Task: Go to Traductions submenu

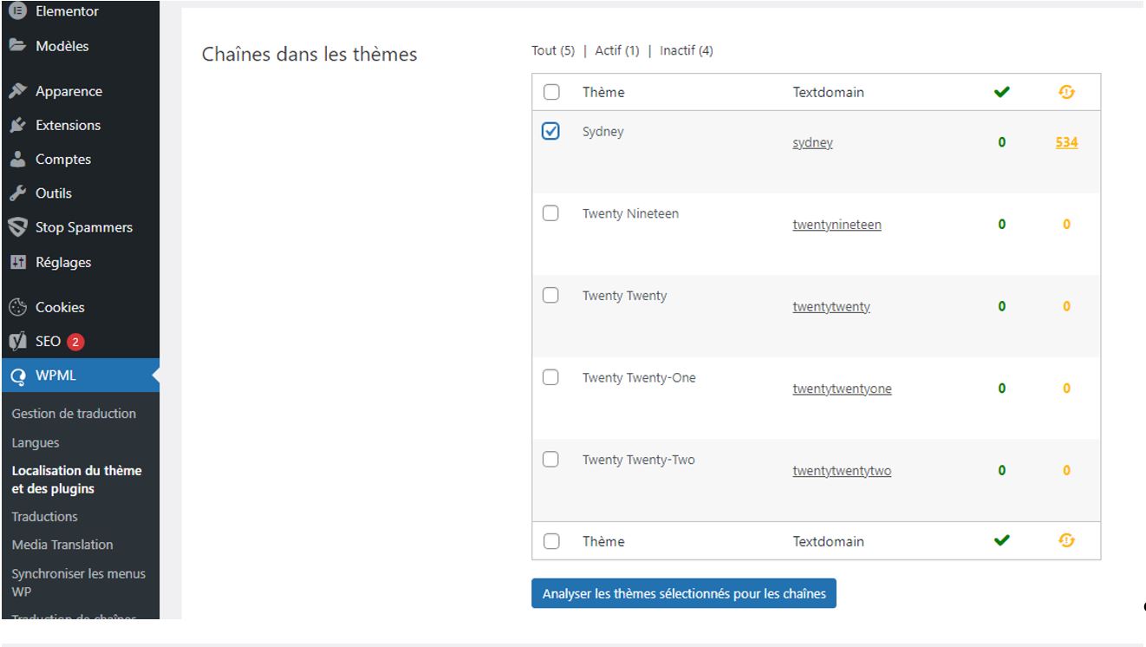Action: (x=44, y=517)
